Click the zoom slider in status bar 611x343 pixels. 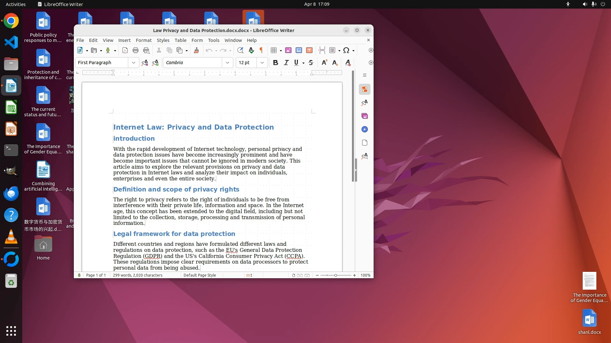(336, 275)
